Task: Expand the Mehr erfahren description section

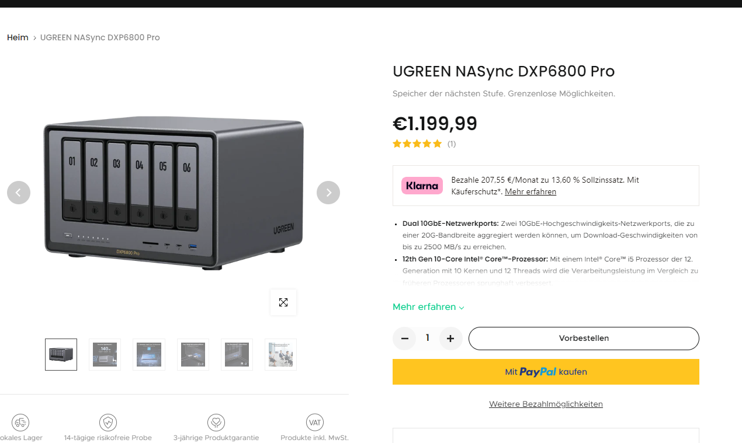Action: click(x=428, y=307)
